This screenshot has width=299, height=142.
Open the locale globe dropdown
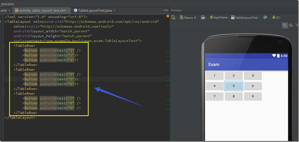point(265,17)
